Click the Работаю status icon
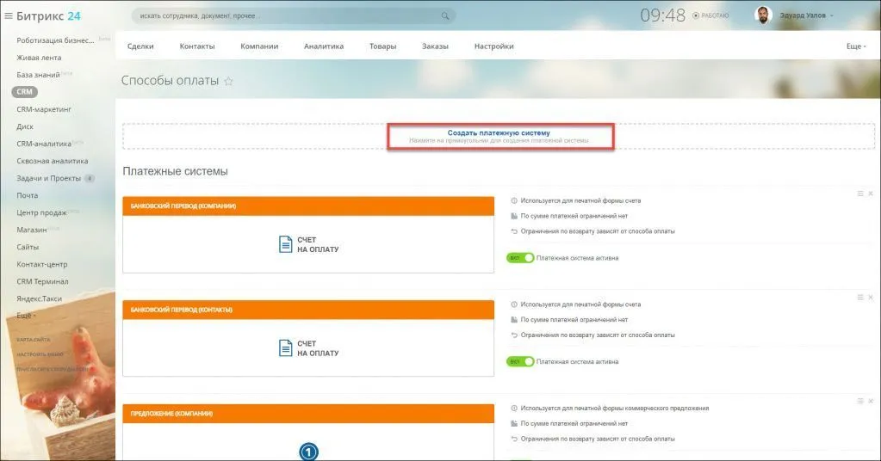881x461 pixels. [696, 15]
